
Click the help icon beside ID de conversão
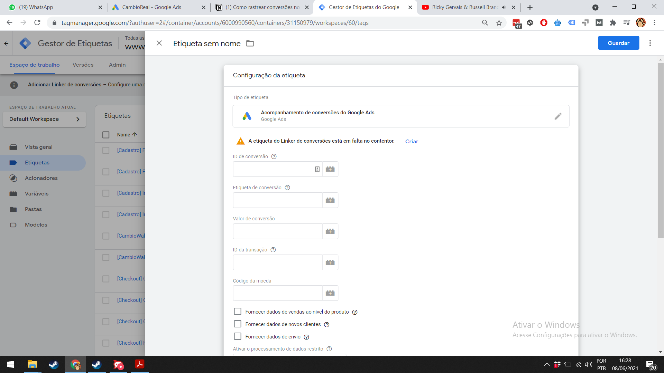click(x=274, y=156)
